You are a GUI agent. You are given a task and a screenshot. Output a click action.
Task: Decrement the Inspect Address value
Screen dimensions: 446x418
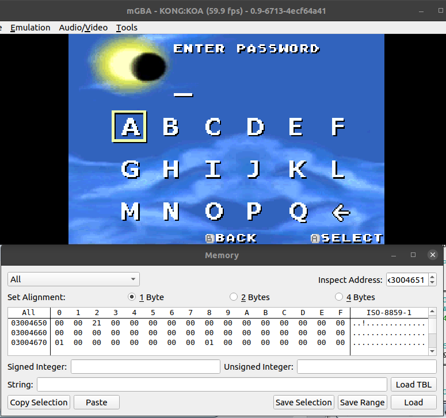click(432, 283)
